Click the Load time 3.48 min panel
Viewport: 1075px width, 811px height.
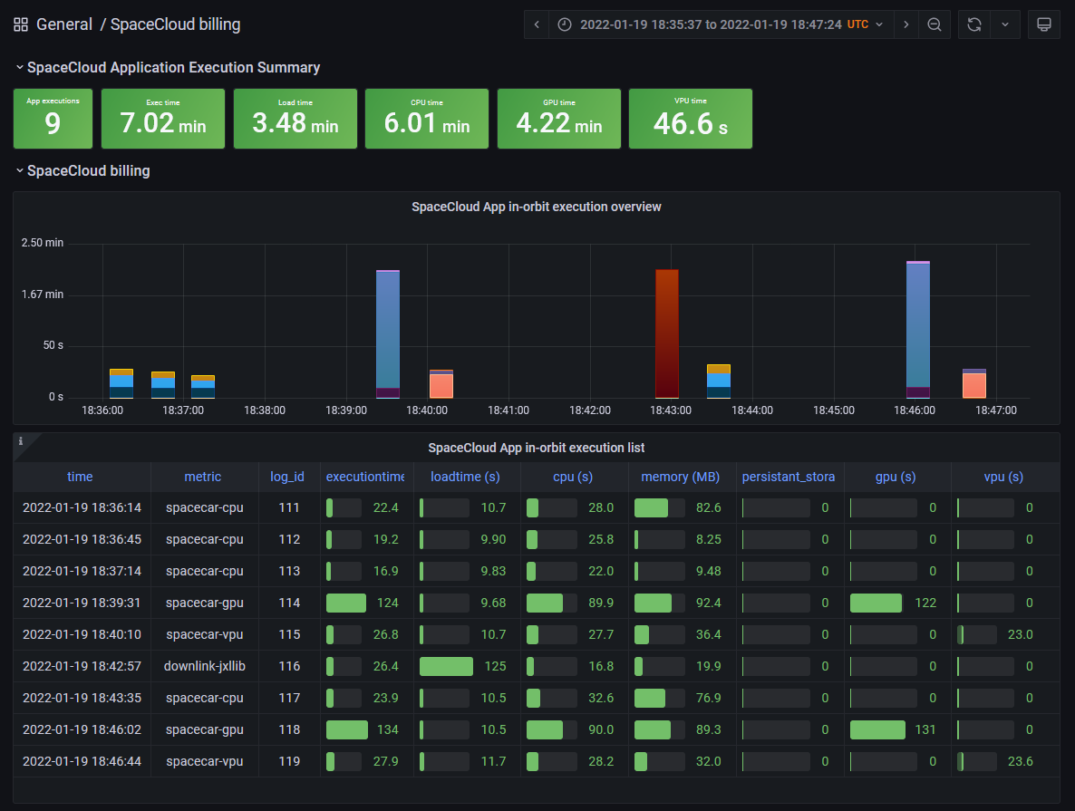pos(295,119)
